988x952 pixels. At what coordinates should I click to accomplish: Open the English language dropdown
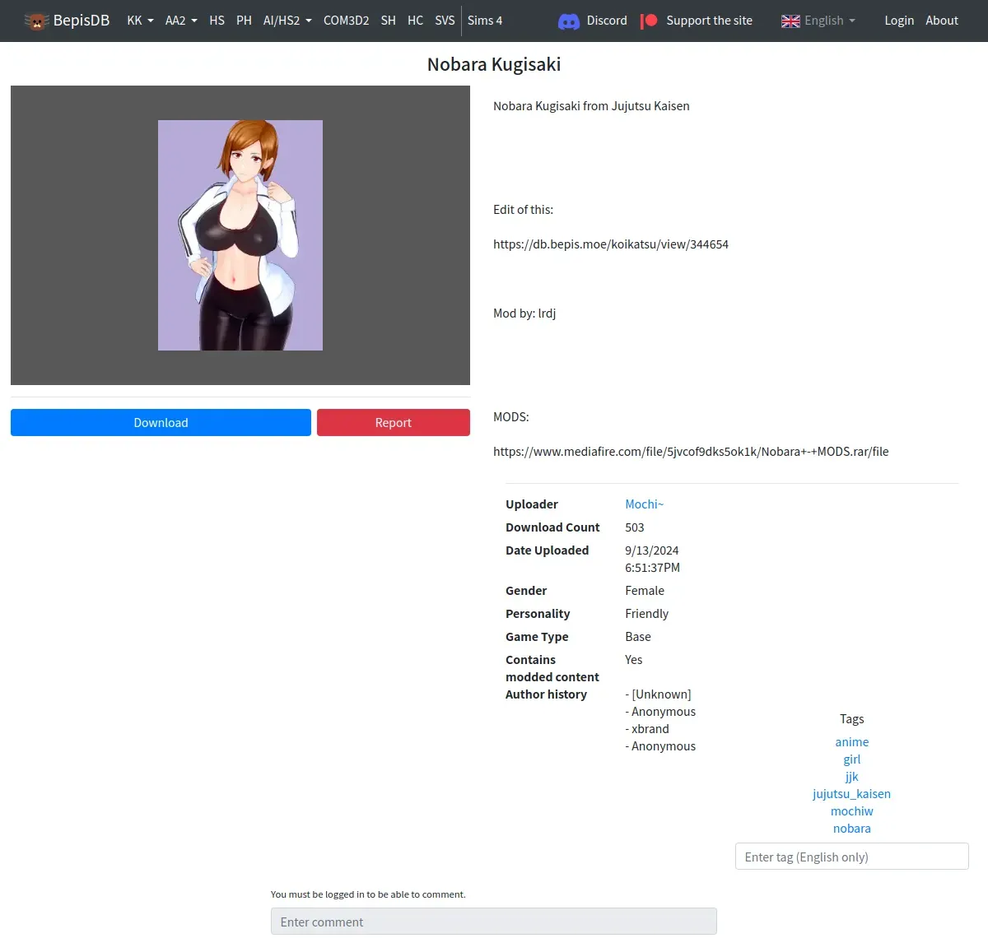(x=830, y=21)
